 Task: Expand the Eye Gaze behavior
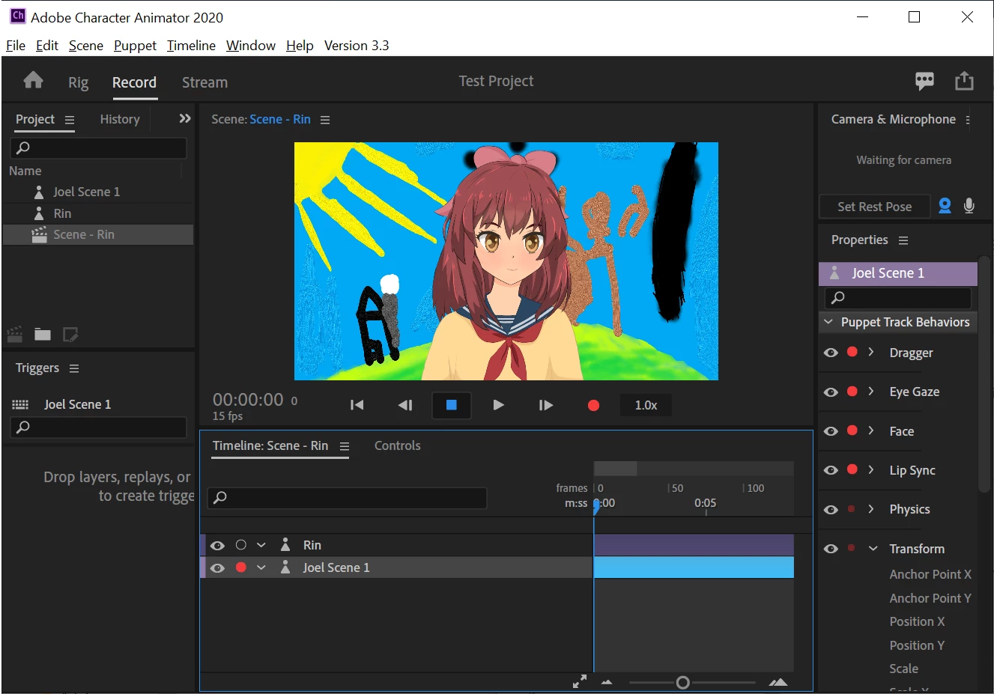tap(871, 391)
